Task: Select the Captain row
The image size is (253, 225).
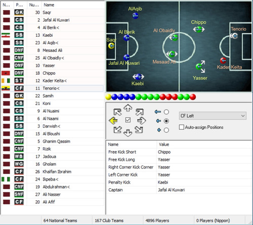Action: [179, 190]
